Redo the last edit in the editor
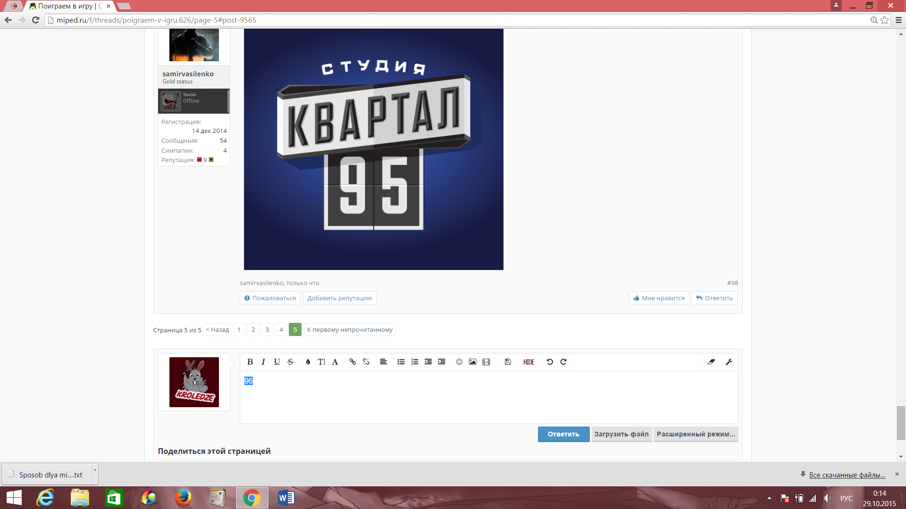Image resolution: width=906 pixels, height=509 pixels. click(563, 362)
